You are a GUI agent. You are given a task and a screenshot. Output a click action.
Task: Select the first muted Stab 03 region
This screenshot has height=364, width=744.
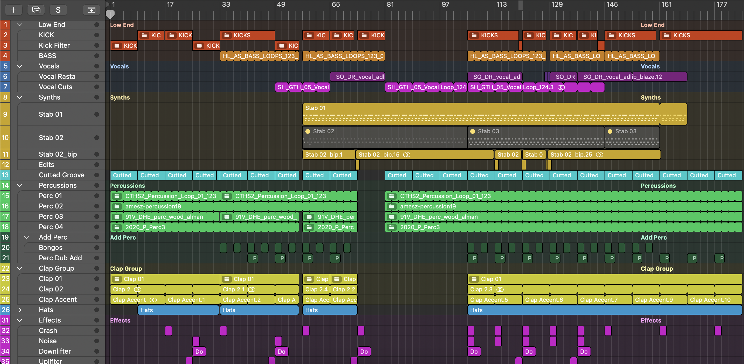(x=536, y=137)
